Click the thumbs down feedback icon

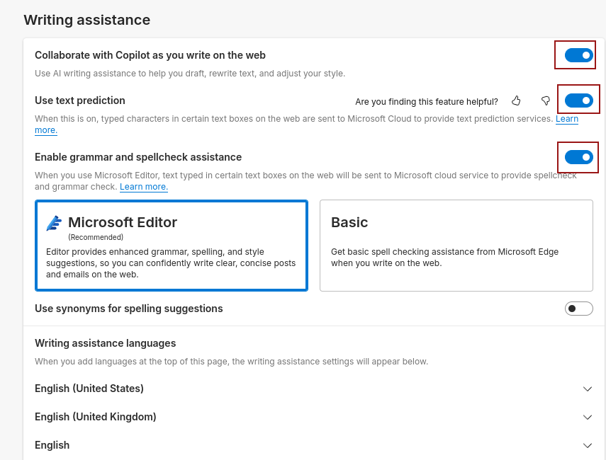(x=545, y=101)
